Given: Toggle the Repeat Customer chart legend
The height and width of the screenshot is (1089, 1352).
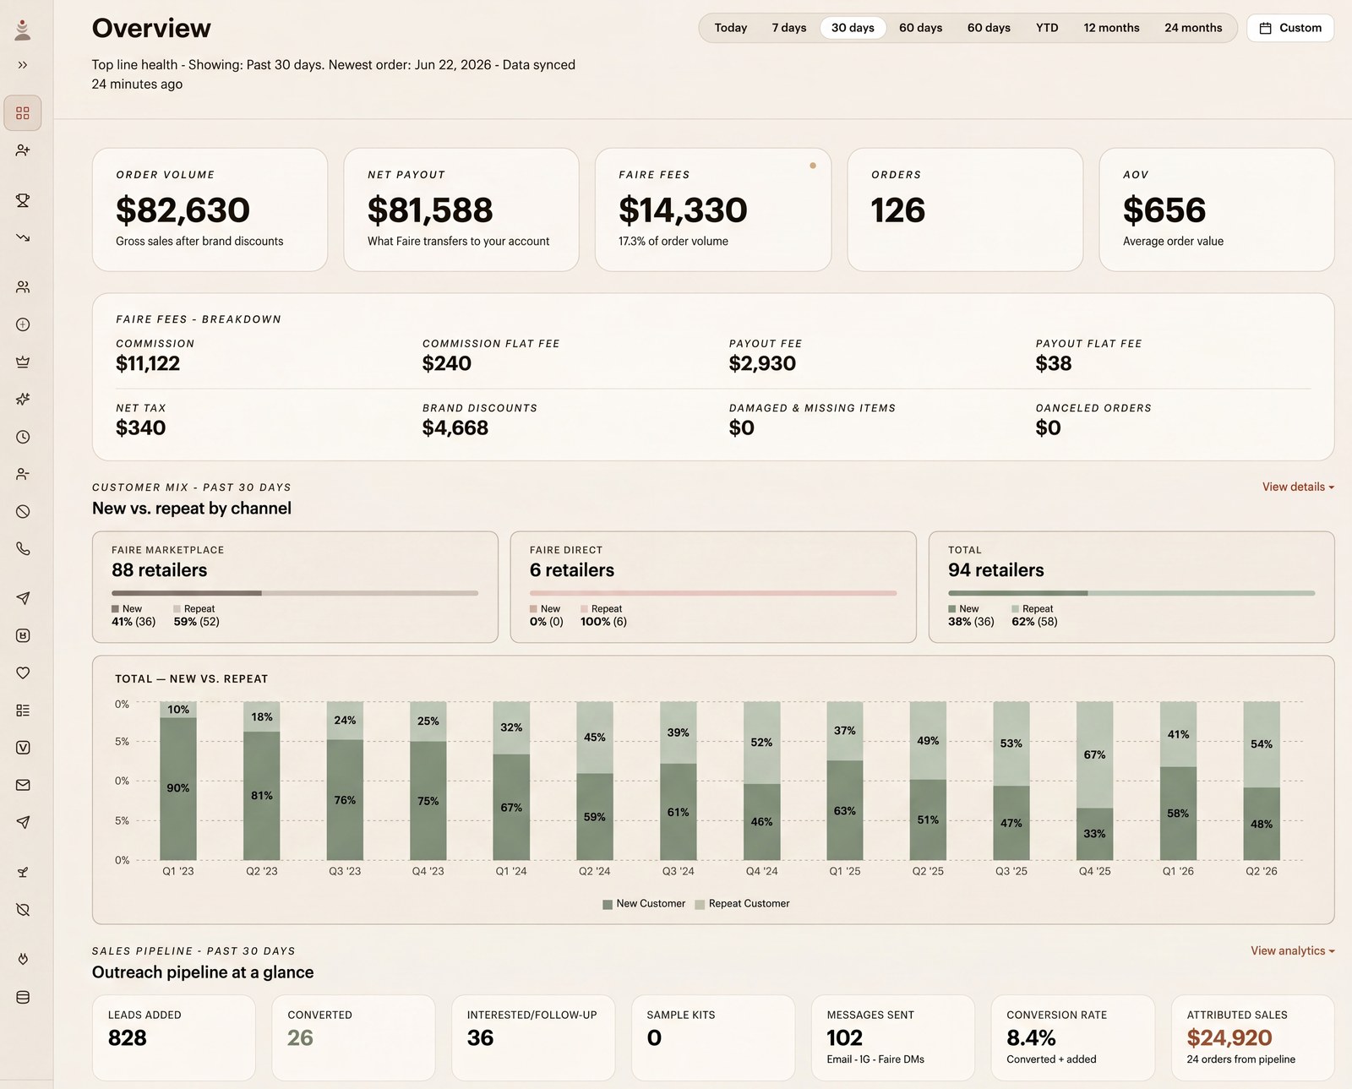Looking at the screenshot, I should (742, 904).
